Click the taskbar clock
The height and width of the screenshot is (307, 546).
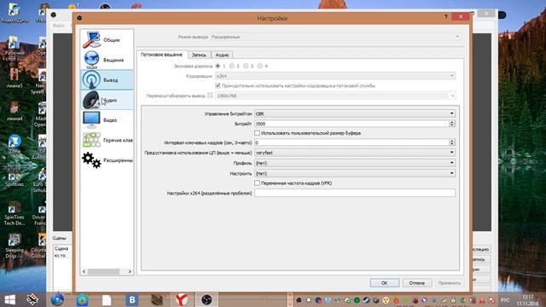pos(527,300)
